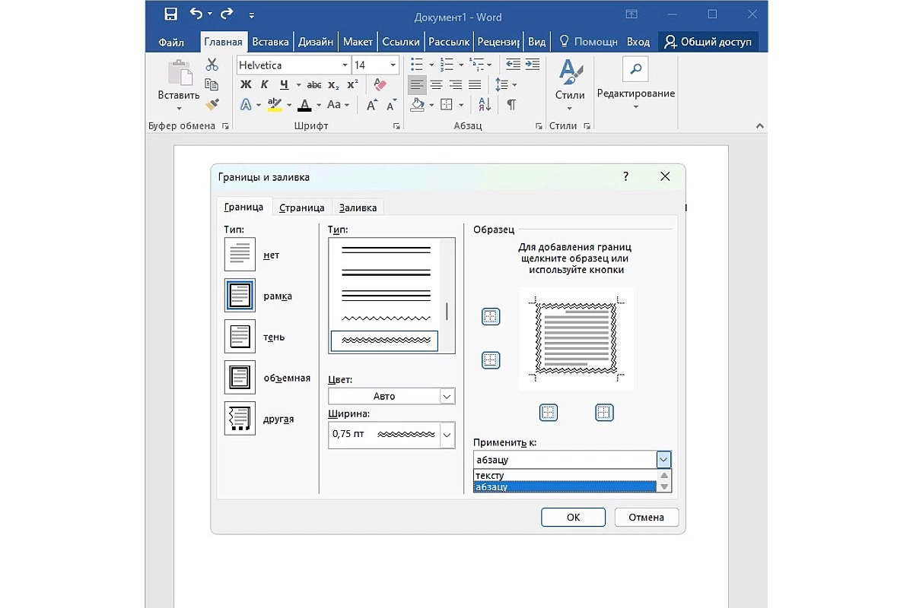
Task: Toggle the left border in the preview
Action: [x=549, y=413]
